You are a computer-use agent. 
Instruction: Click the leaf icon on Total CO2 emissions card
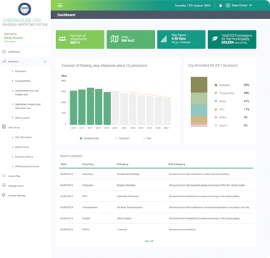[x=215, y=39]
